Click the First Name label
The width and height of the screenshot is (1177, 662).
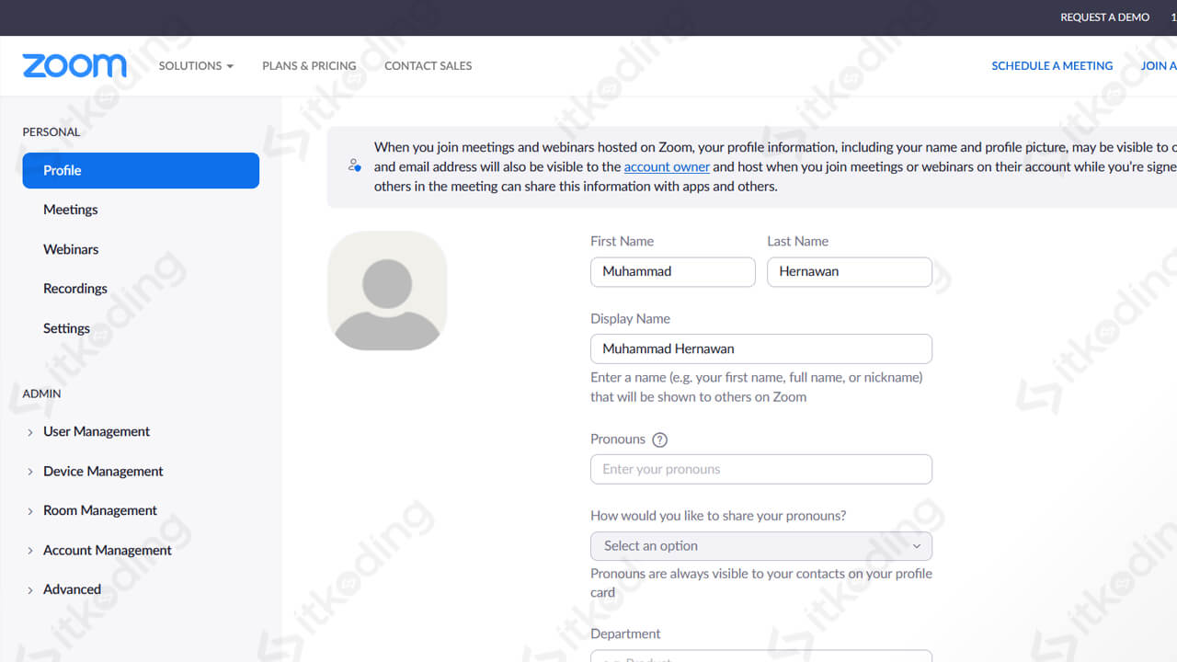tap(622, 241)
